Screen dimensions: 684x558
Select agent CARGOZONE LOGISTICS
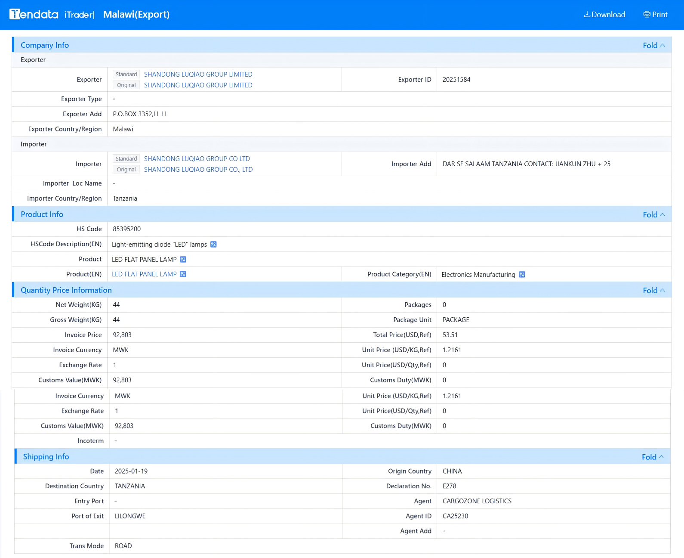click(x=477, y=501)
